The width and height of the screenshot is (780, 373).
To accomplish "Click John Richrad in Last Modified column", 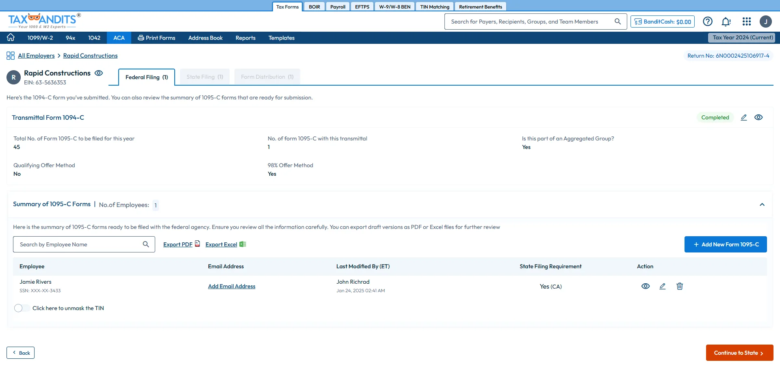I will click(353, 282).
